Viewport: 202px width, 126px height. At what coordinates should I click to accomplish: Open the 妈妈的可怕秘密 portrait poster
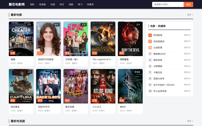click(48, 39)
